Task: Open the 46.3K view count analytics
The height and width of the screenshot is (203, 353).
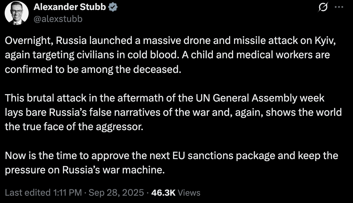Action: coord(164,193)
